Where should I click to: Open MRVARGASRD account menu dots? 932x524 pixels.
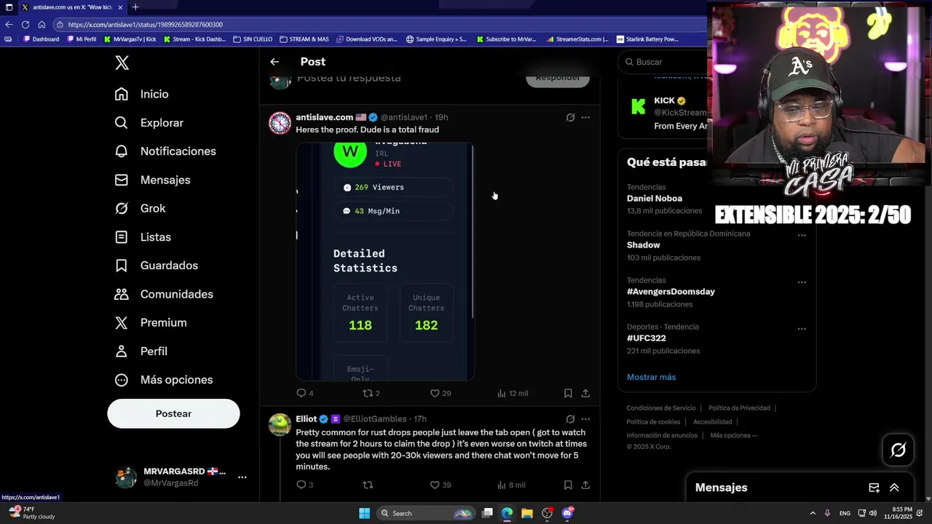(x=242, y=477)
